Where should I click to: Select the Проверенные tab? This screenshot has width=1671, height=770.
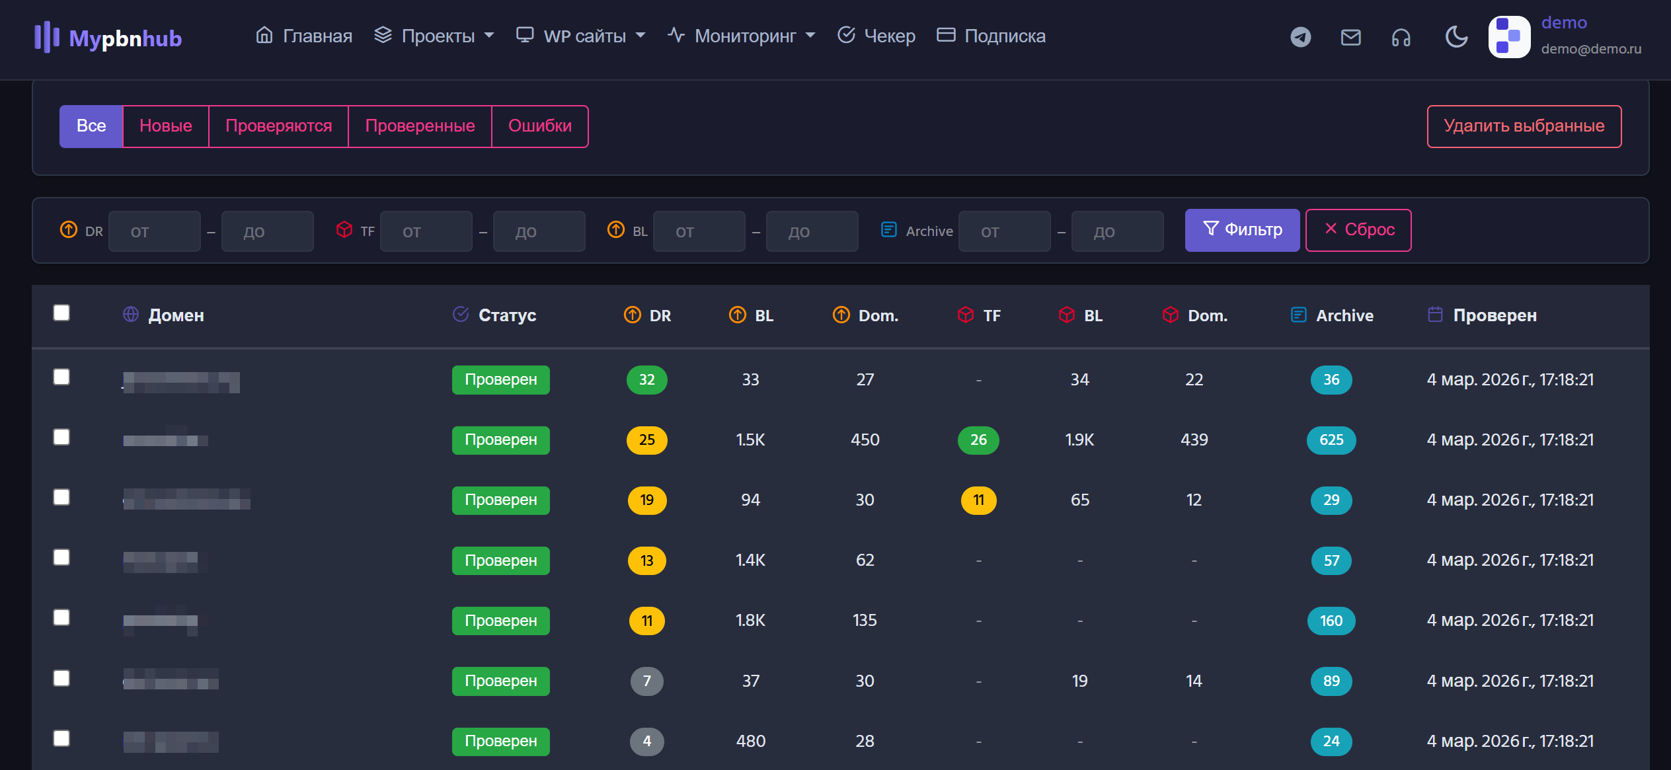[420, 126]
